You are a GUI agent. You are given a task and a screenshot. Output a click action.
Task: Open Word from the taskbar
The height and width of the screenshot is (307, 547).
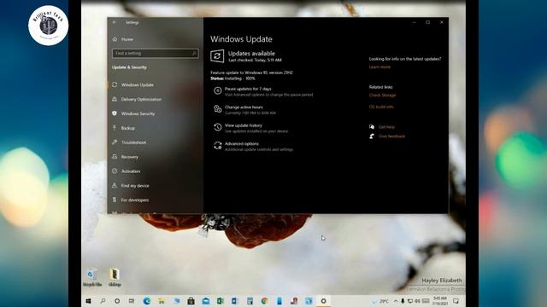235,301
